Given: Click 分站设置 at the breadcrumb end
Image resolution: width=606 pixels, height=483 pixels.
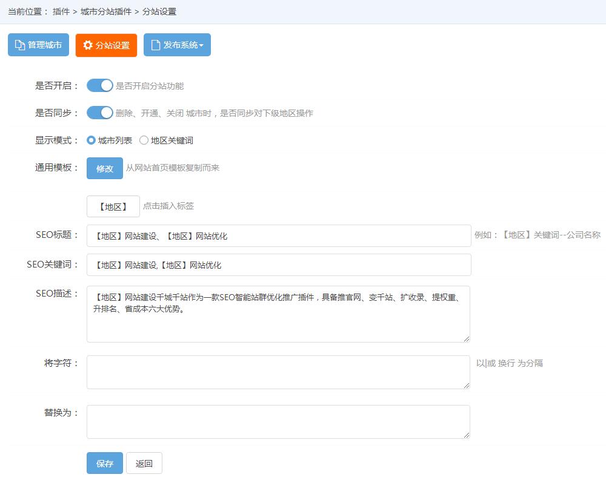Looking at the screenshot, I should pyautogui.click(x=159, y=11).
